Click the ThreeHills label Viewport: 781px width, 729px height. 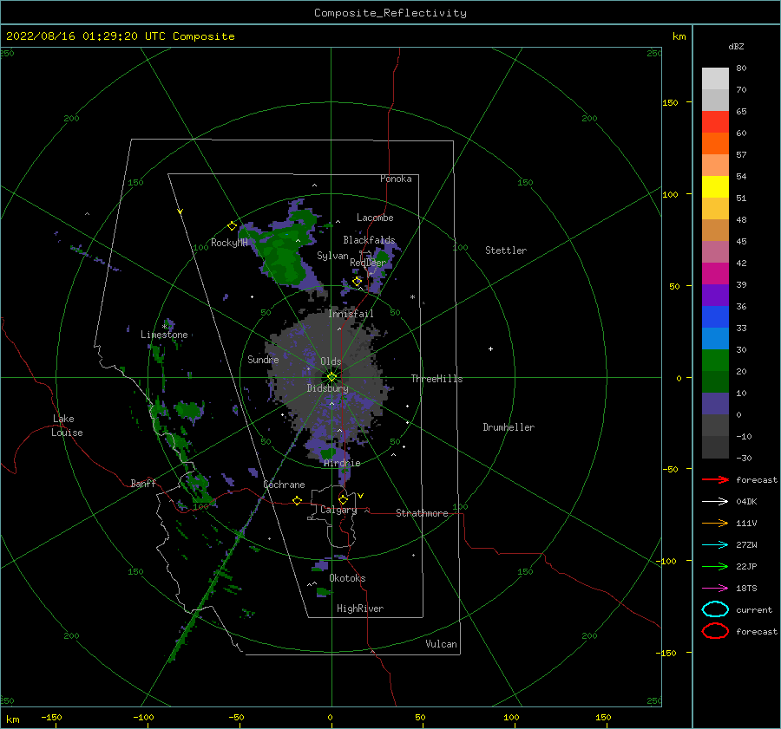[436, 379]
